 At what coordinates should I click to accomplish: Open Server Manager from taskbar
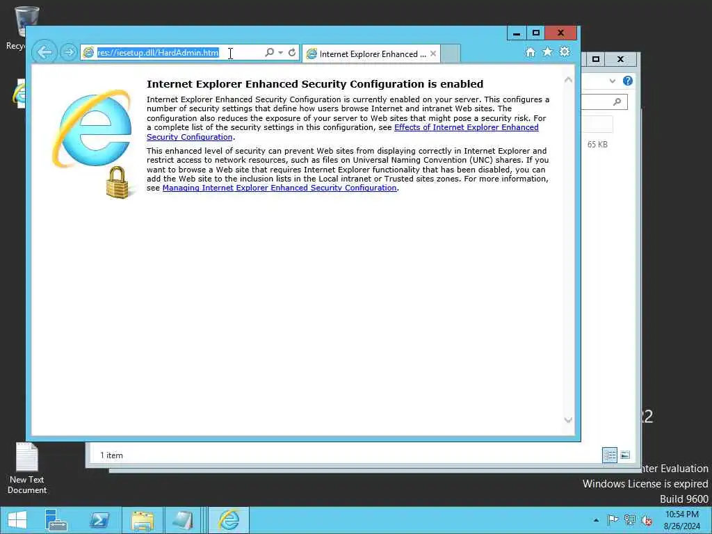(x=56, y=520)
